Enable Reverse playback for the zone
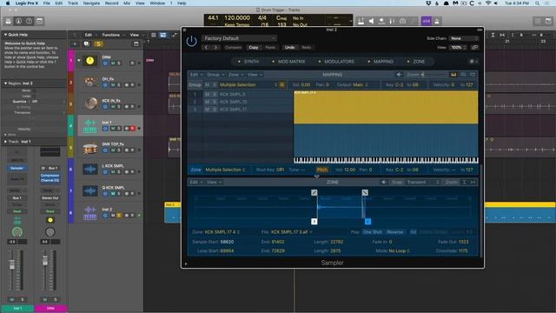 click(x=395, y=232)
